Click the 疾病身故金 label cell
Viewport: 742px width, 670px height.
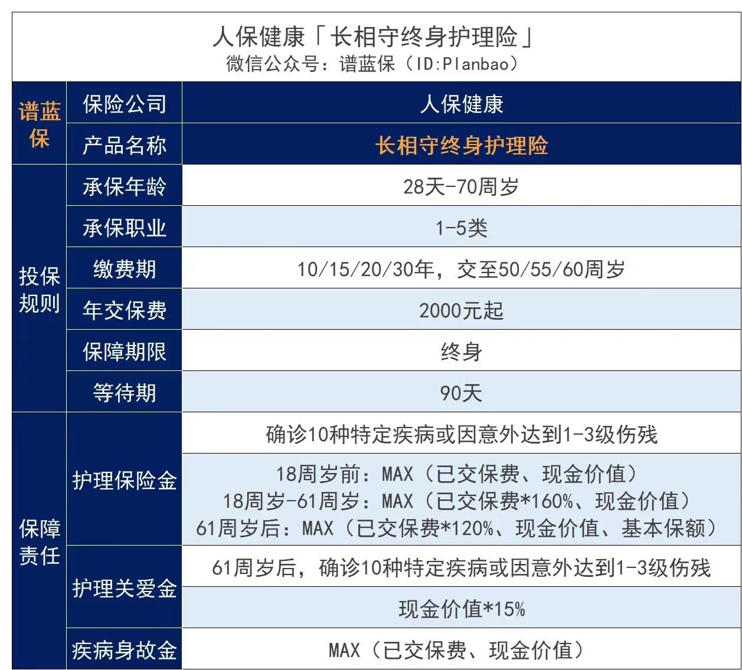coord(125,649)
